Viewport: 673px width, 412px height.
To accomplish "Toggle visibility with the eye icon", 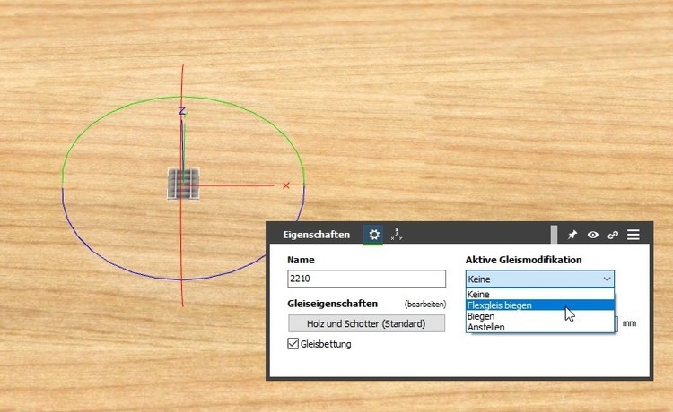I will click(593, 235).
